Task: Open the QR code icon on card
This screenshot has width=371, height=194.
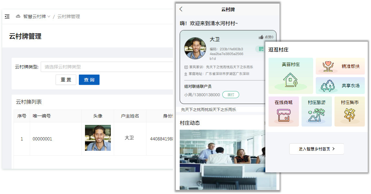Action: pos(261,49)
